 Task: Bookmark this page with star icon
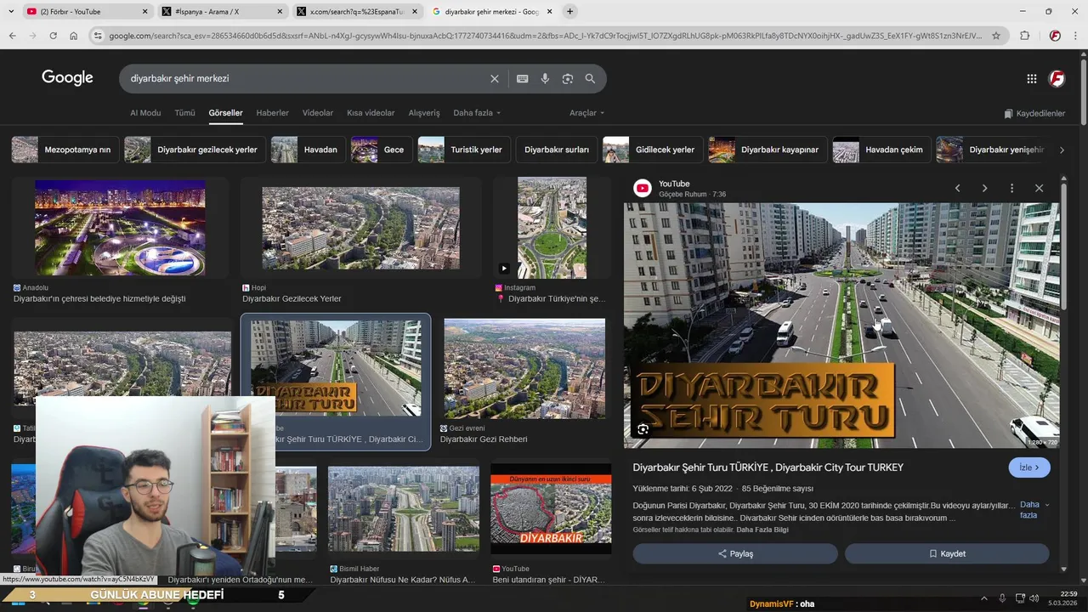996,36
